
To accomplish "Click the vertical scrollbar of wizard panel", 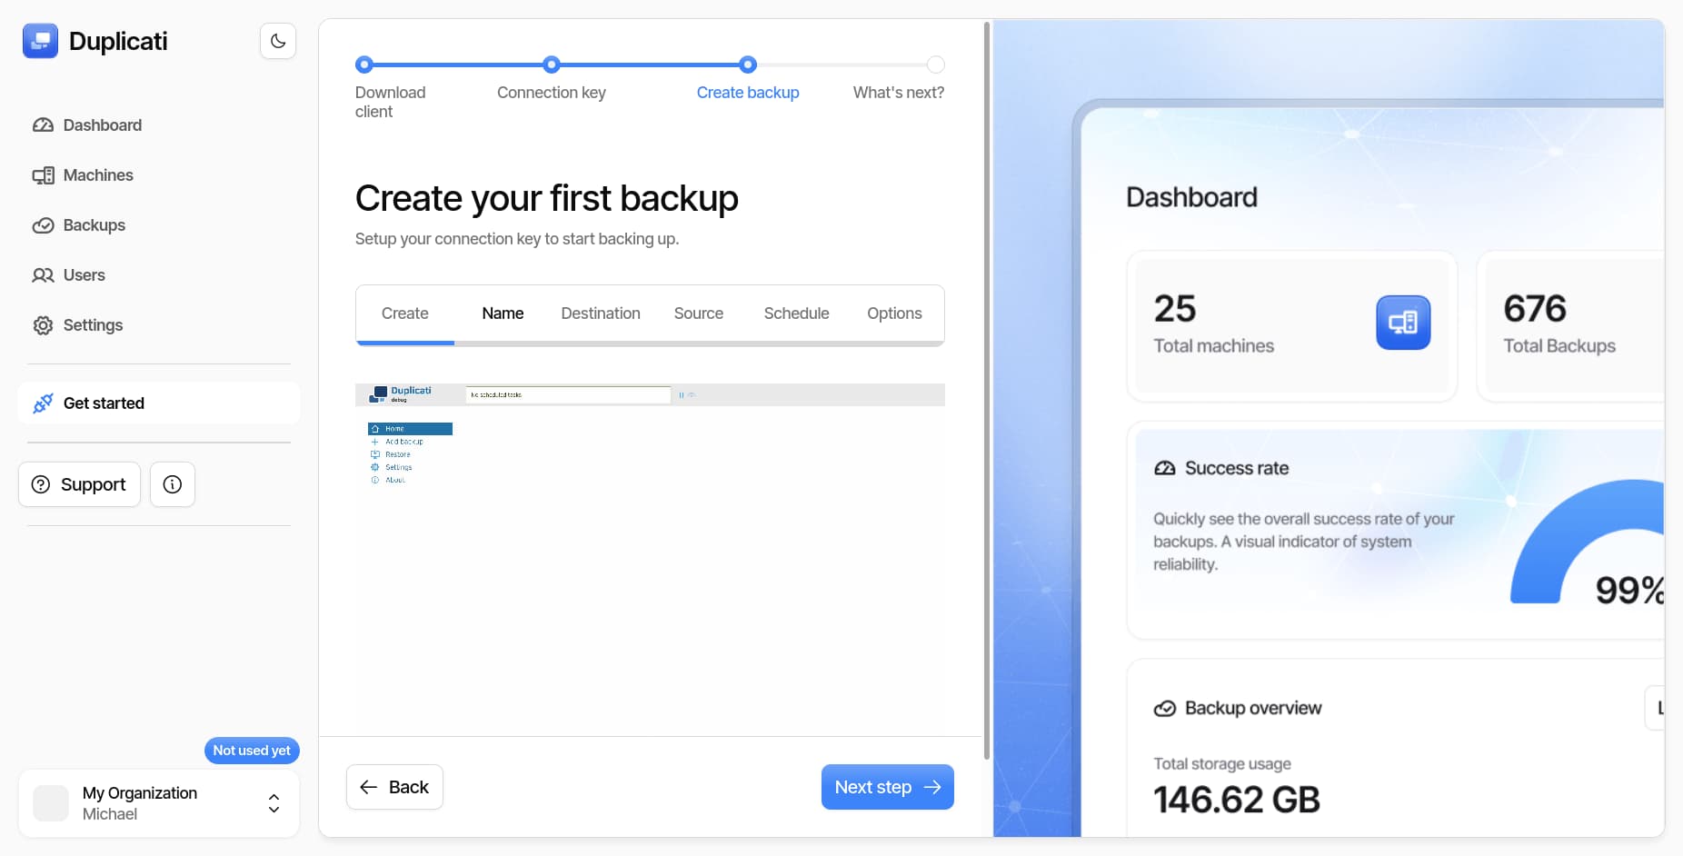I will click(x=987, y=391).
